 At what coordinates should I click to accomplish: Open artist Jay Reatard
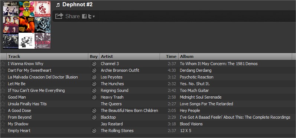pos(112,124)
